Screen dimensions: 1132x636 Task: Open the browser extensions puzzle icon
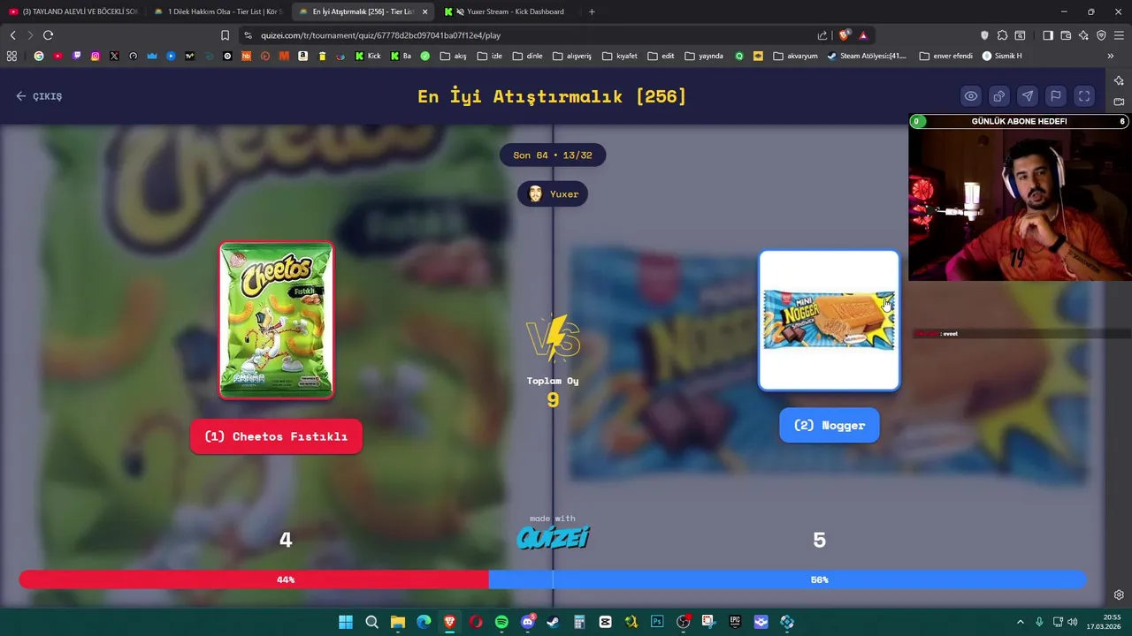coord(1002,35)
